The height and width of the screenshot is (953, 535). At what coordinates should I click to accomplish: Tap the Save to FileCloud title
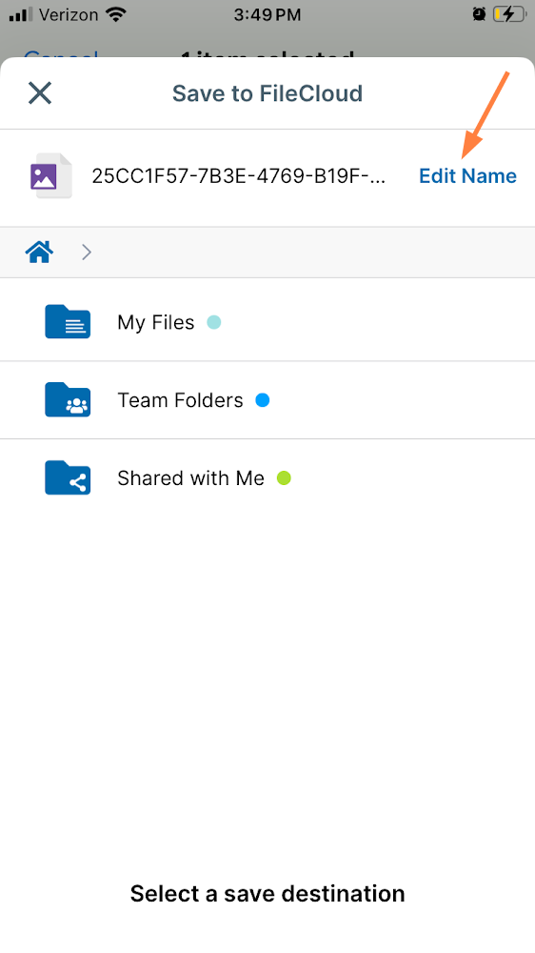pyautogui.click(x=267, y=93)
